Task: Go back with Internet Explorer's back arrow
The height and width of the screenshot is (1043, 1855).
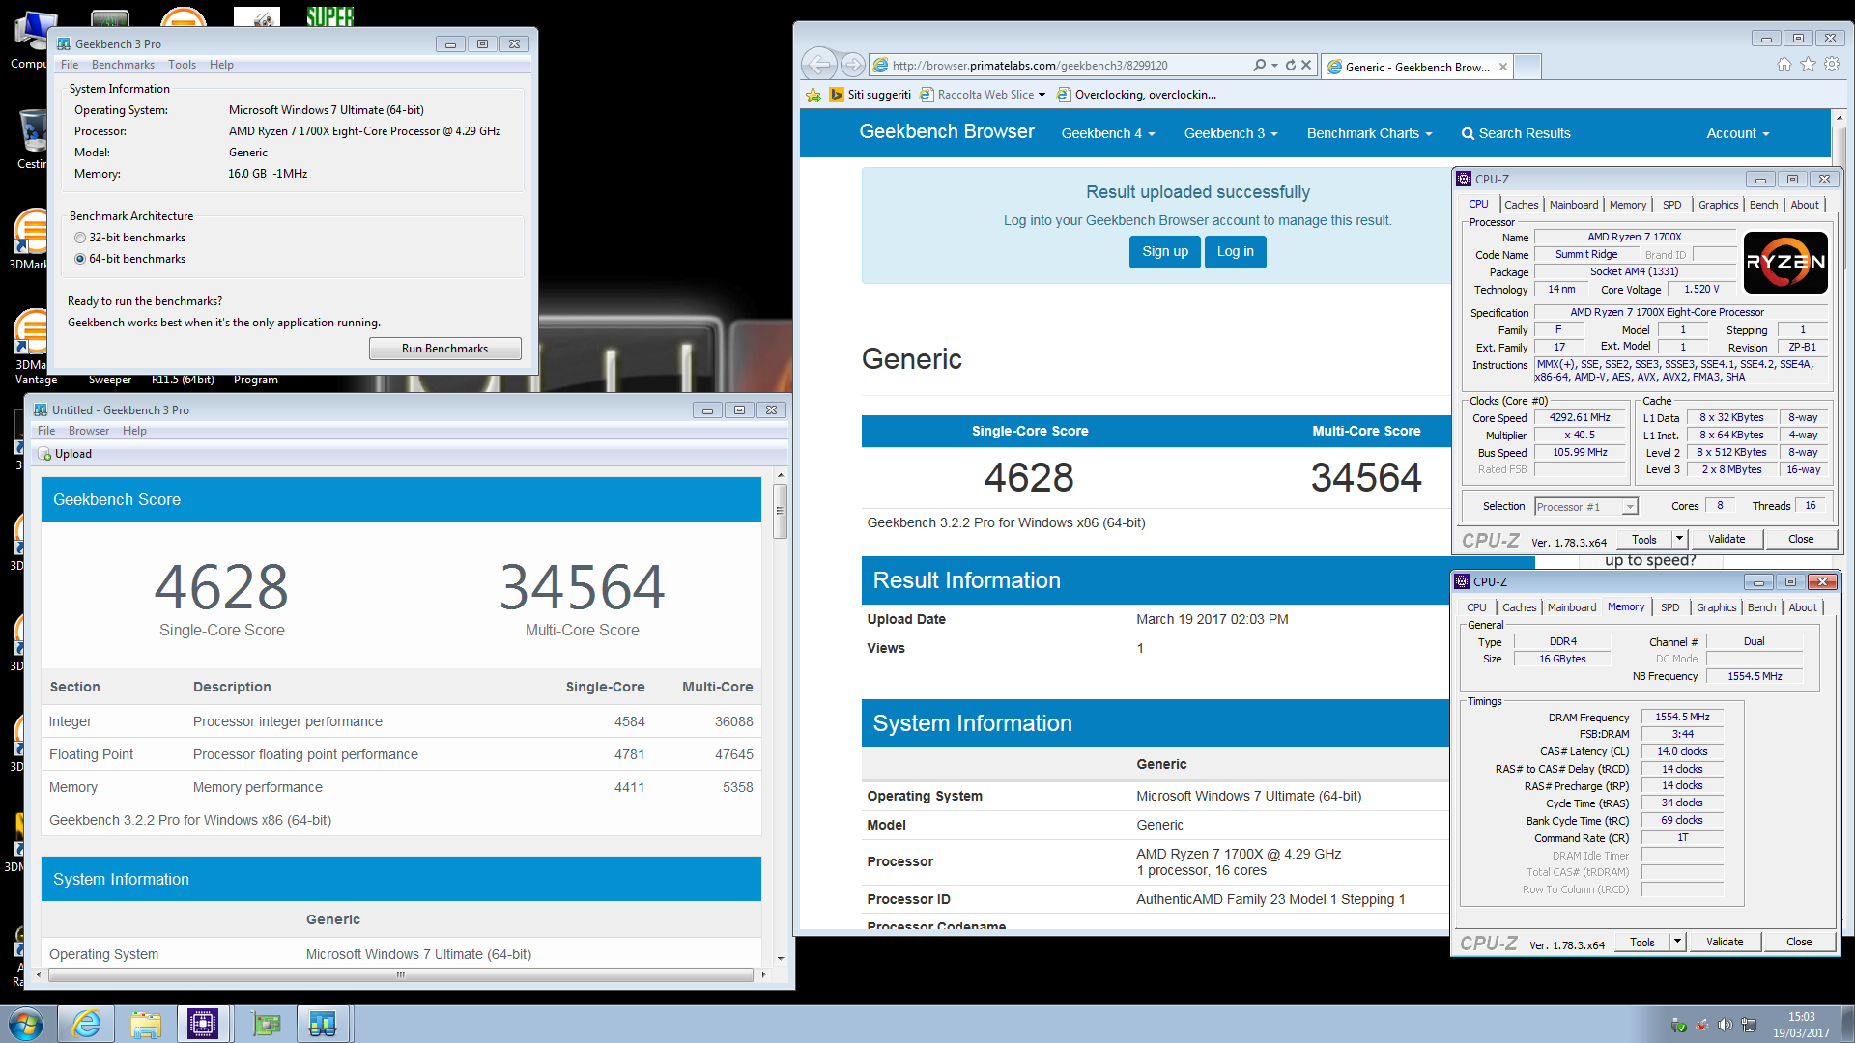Action: pos(819,65)
